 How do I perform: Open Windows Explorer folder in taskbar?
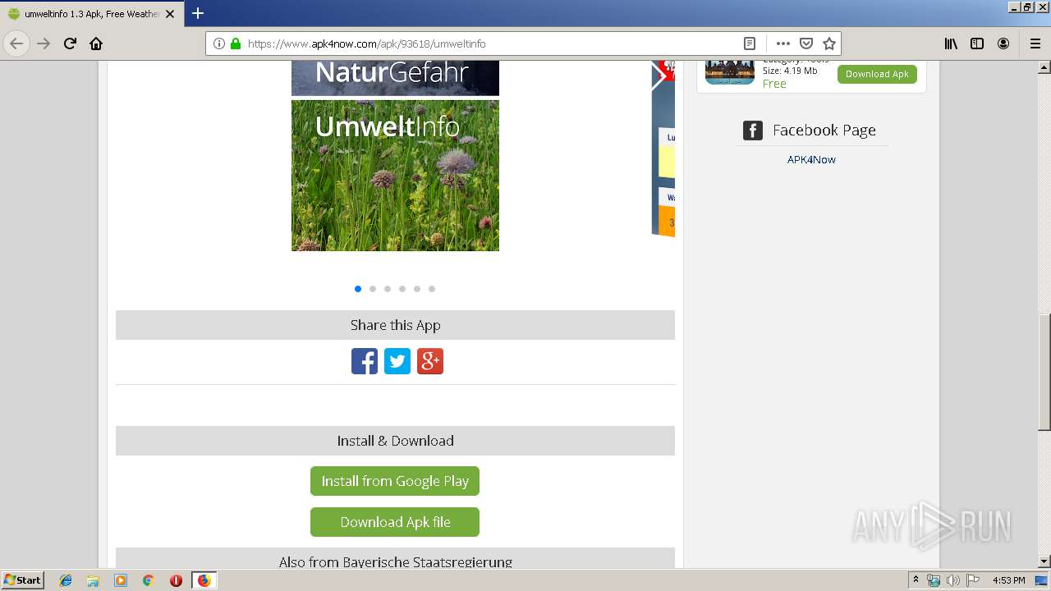(x=93, y=580)
